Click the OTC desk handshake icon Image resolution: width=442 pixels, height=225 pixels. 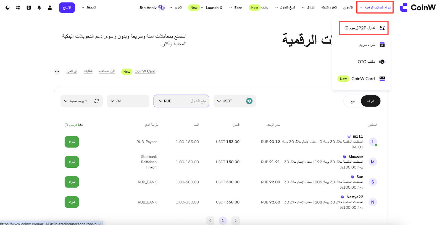coord(382,62)
